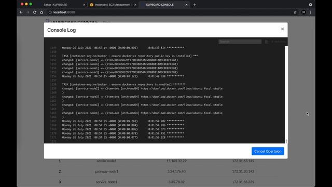Click the service-node1 table cell
The width and height of the screenshot is (332, 187).
pyautogui.click(x=106, y=182)
